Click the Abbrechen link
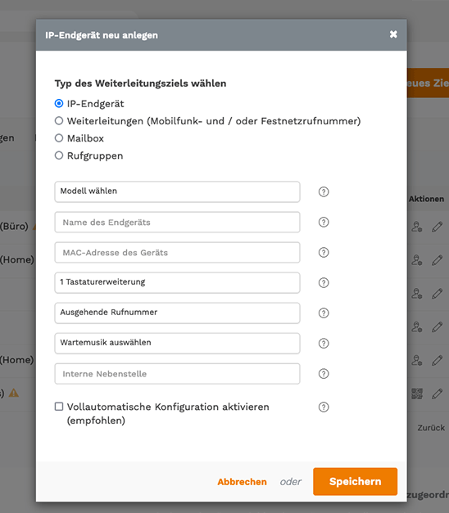The image size is (449, 513). pyautogui.click(x=242, y=482)
